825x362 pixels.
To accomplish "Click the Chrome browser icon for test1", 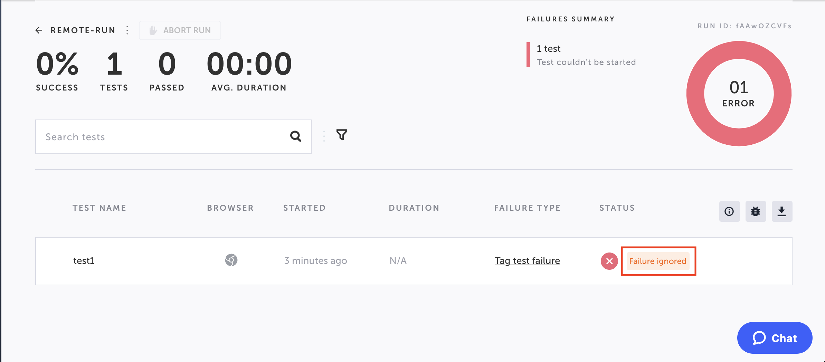I will tap(231, 260).
